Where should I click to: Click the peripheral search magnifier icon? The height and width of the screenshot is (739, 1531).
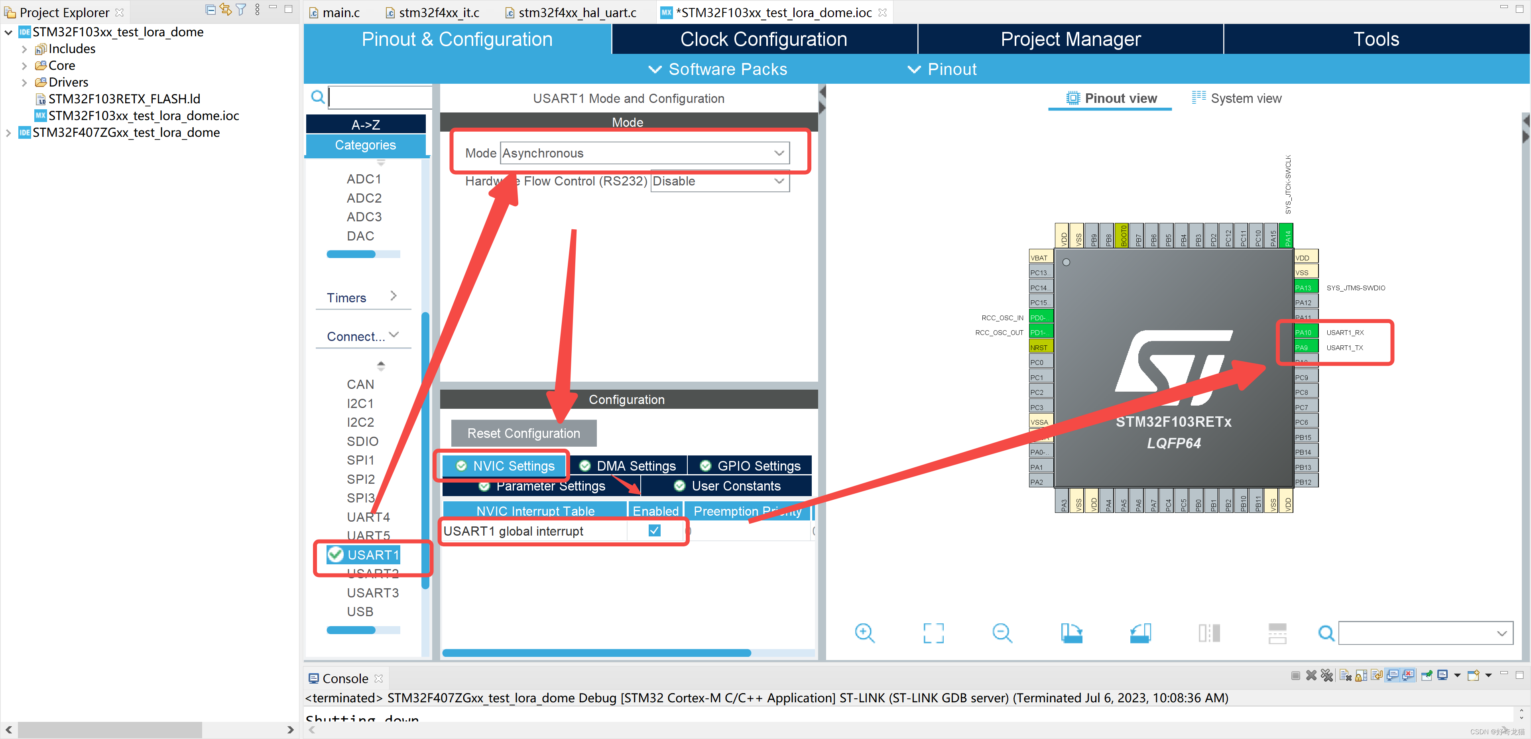point(317,97)
